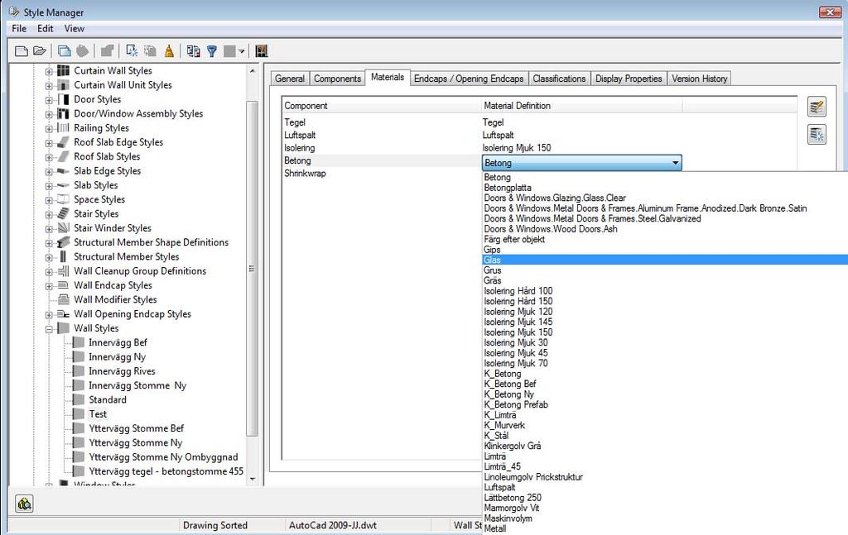
Task: Open the File menu
Action: [19, 29]
